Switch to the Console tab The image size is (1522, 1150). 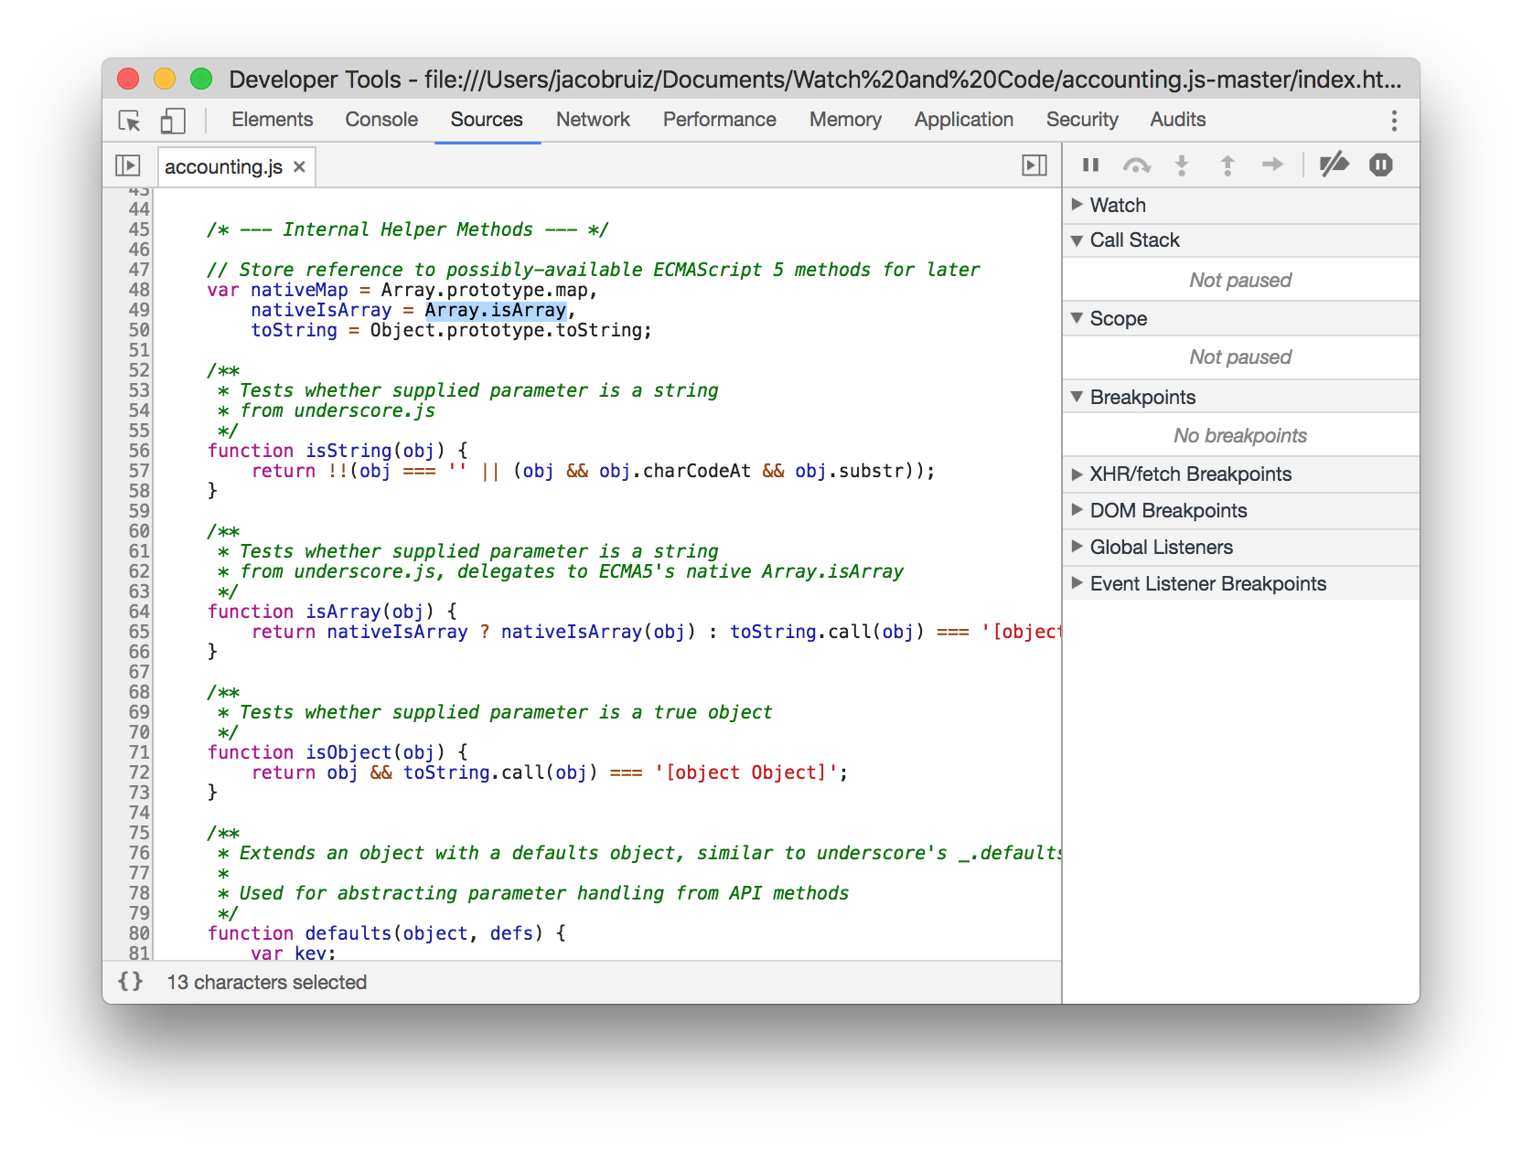(x=381, y=120)
